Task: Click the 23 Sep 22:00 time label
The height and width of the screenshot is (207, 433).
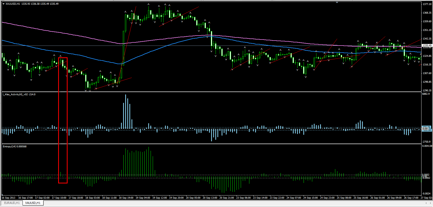Action: click(x=277, y=198)
